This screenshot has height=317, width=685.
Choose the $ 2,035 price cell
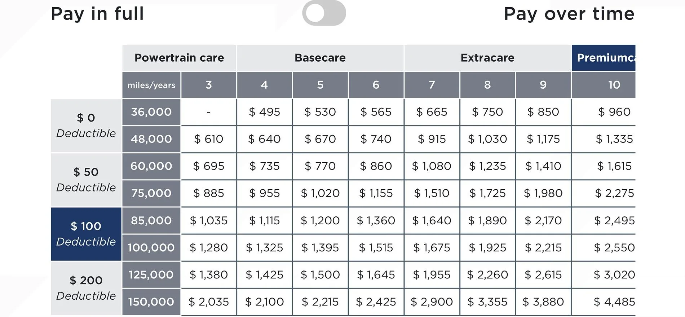pyautogui.click(x=208, y=302)
